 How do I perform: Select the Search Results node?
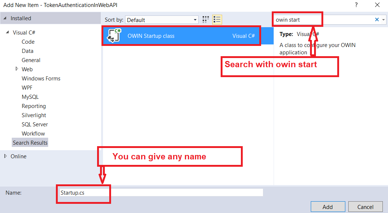coord(30,142)
